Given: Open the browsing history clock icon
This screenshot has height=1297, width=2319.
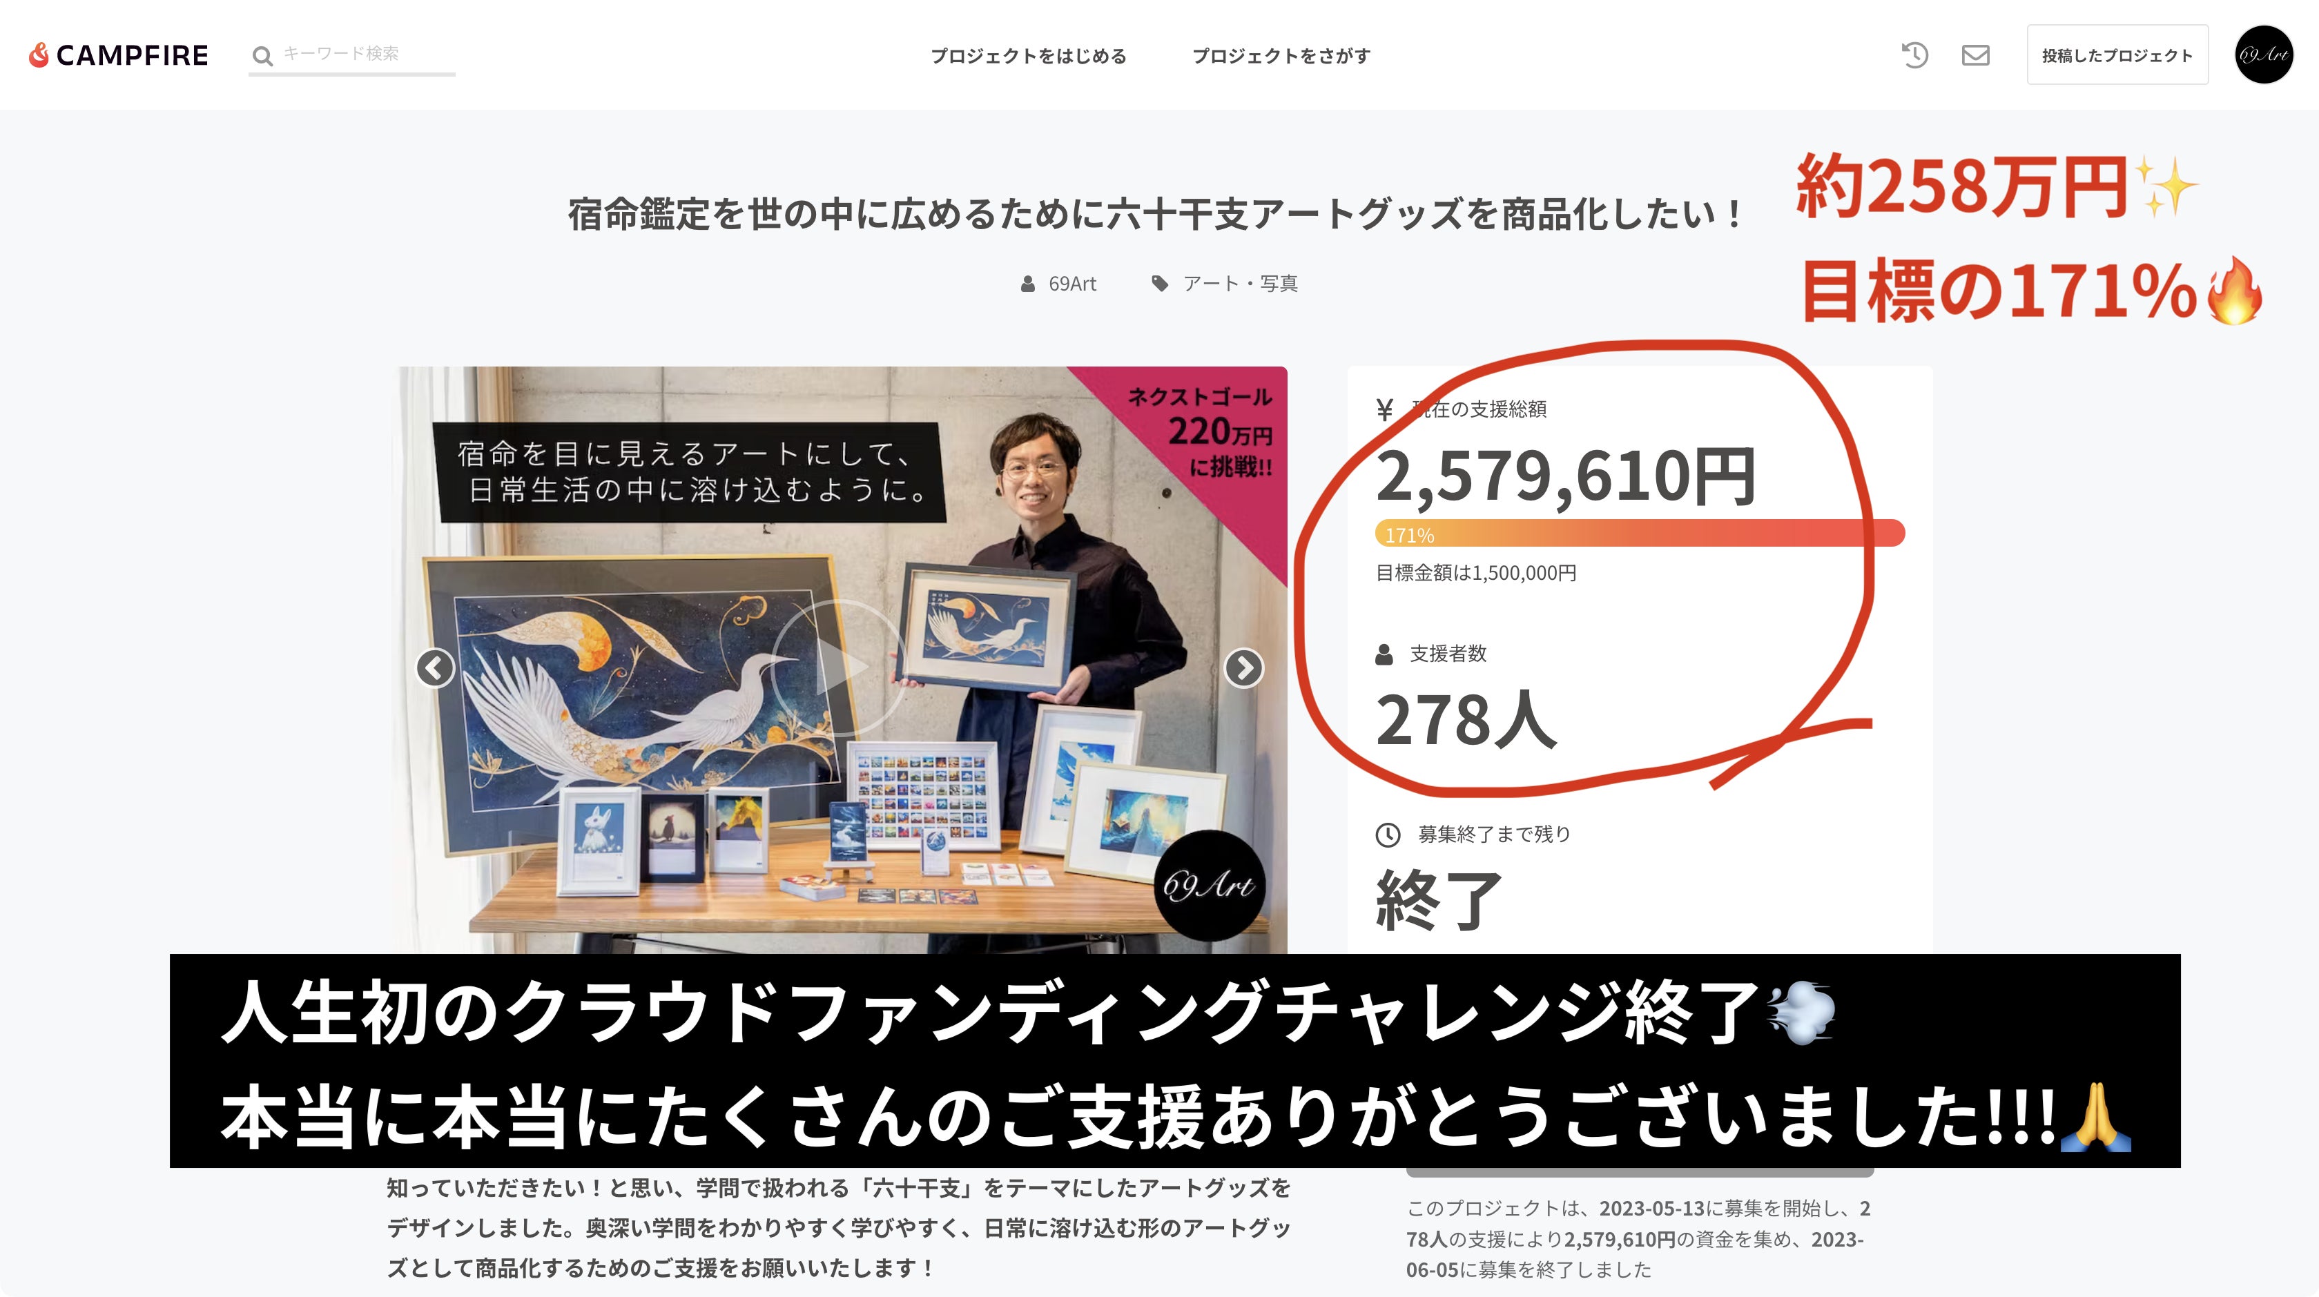Looking at the screenshot, I should pos(1915,55).
